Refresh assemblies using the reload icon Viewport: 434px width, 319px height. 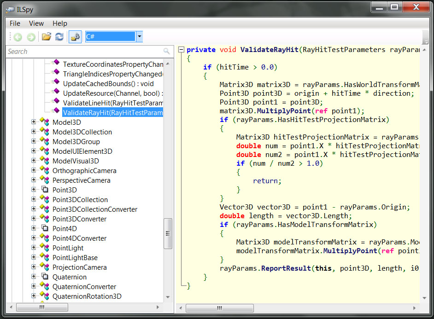click(x=59, y=36)
